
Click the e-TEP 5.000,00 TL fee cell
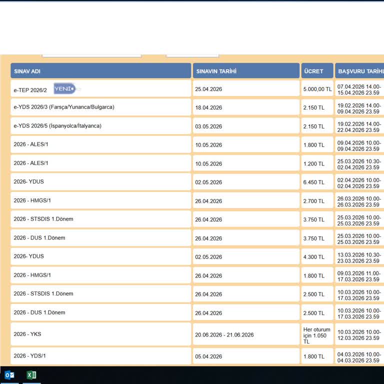coord(317,89)
